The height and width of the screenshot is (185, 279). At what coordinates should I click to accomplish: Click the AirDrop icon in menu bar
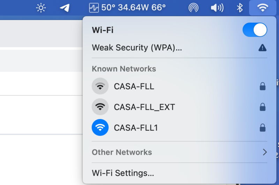[x=193, y=8]
